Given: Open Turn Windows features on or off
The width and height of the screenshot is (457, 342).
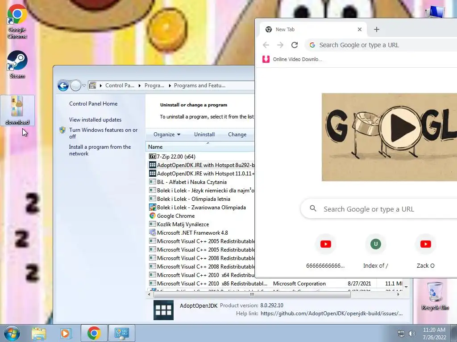Looking at the screenshot, I should point(103,133).
